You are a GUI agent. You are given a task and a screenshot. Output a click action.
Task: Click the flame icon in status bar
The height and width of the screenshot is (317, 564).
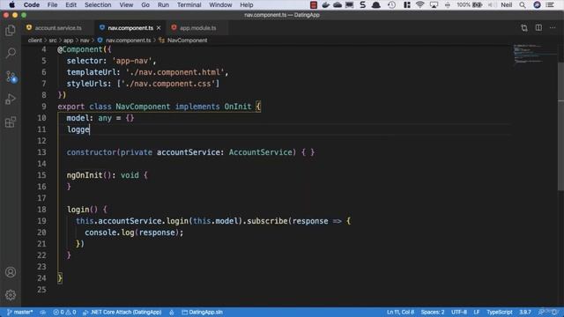[x=172, y=312]
